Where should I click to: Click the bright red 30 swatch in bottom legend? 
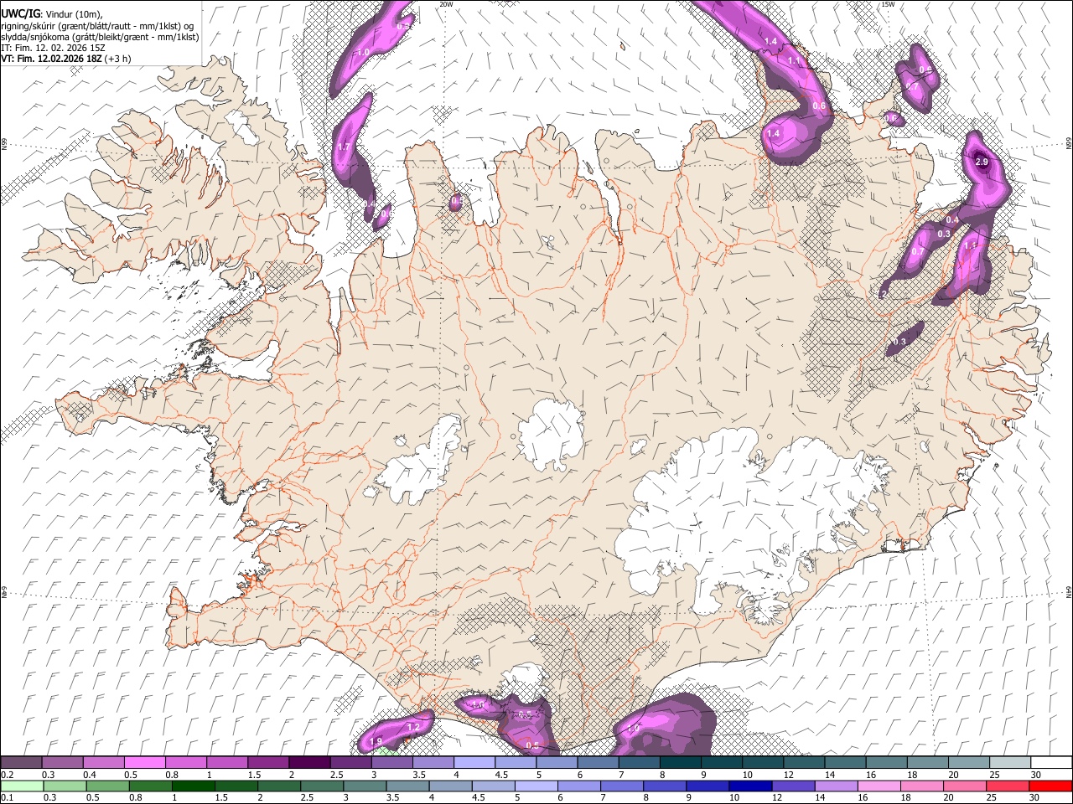pyautogui.click(x=1050, y=786)
